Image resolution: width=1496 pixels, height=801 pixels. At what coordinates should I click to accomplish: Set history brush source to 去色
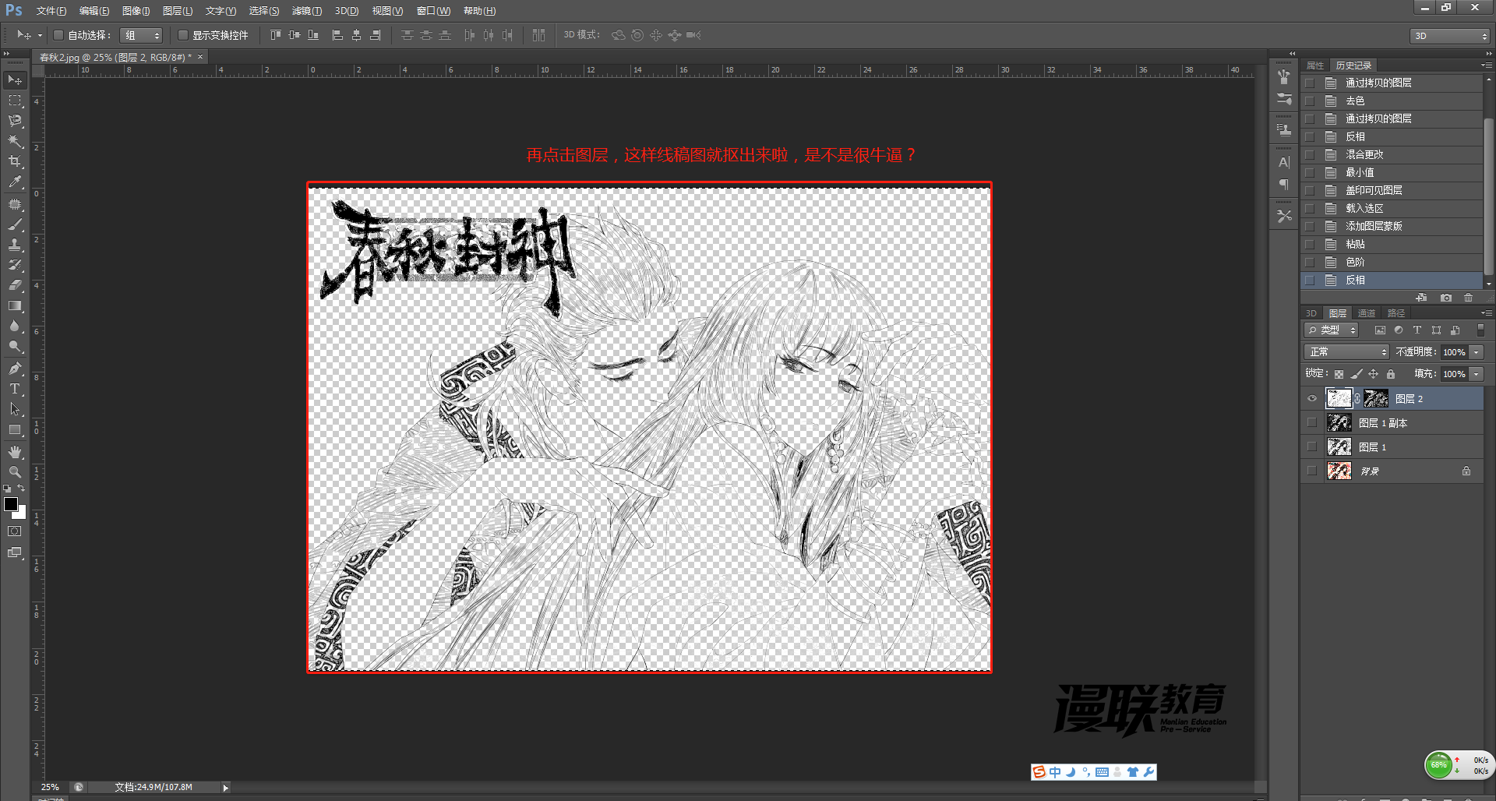click(1310, 101)
